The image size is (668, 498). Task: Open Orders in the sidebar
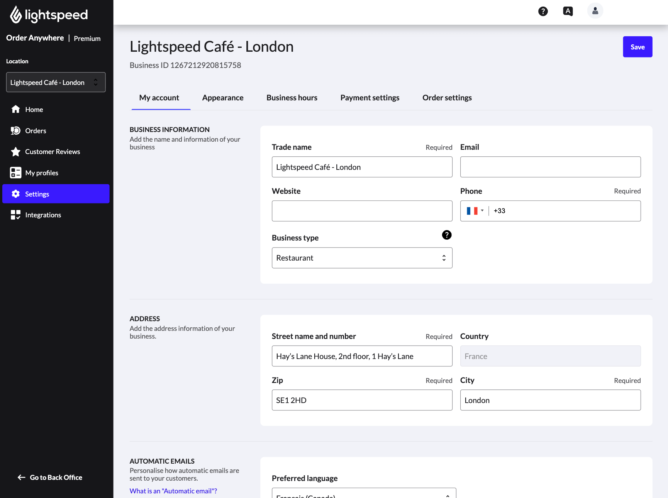pyautogui.click(x=56, y=131)
